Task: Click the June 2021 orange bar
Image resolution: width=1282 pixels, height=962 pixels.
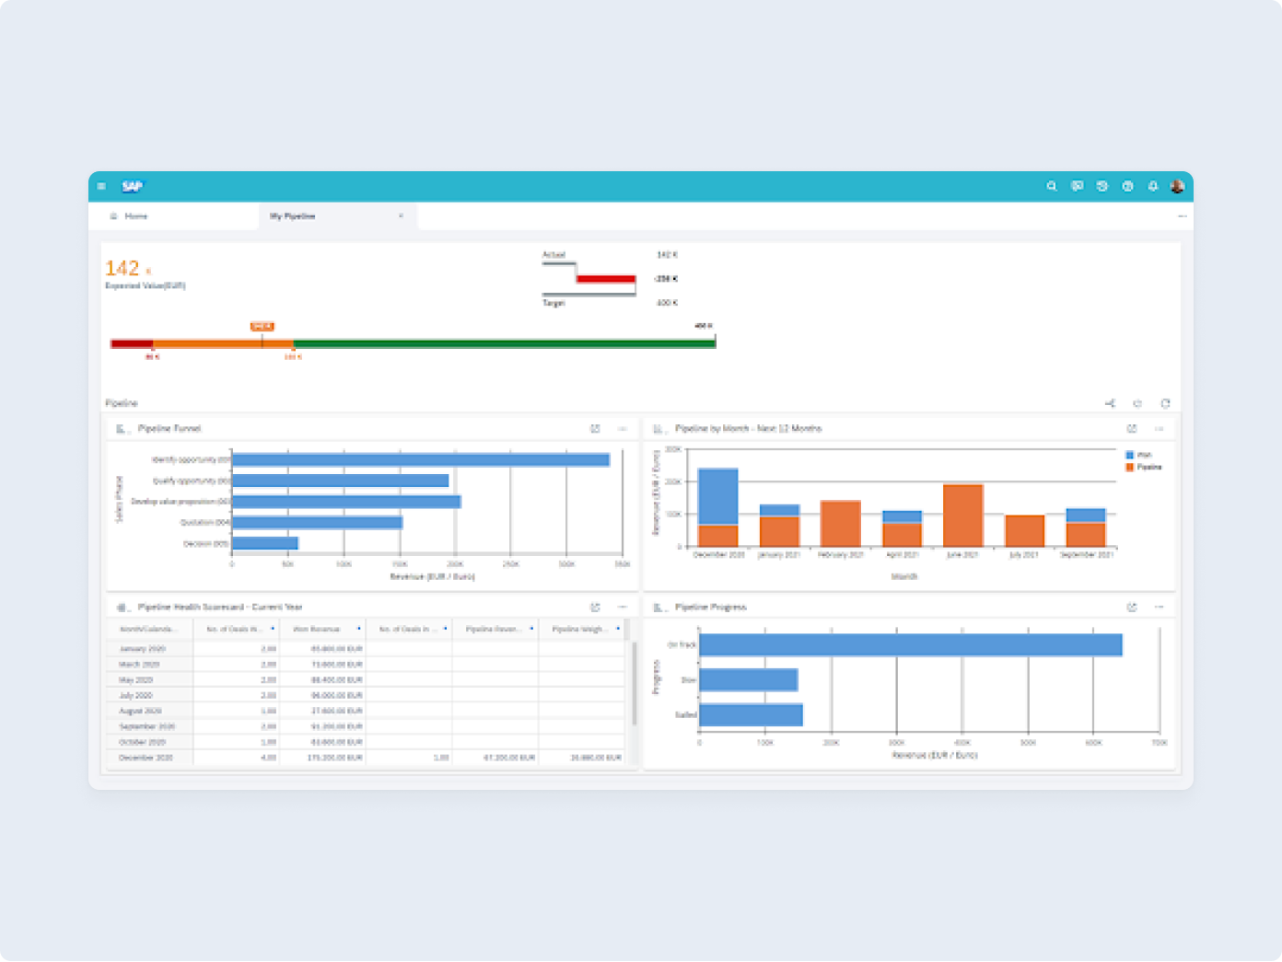Action: pos(963,516)
